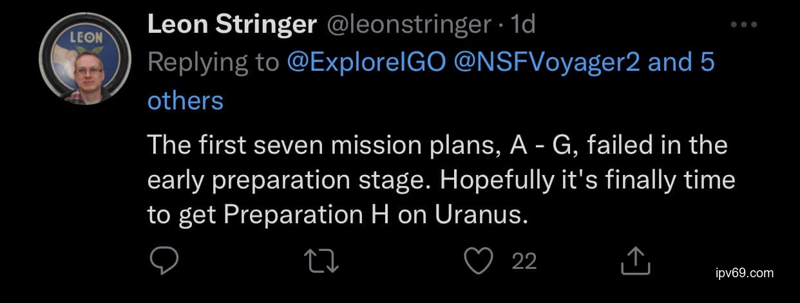
Task: Click "and 5" after the @NSFVoyager2 mention
Action: point(681,62)
